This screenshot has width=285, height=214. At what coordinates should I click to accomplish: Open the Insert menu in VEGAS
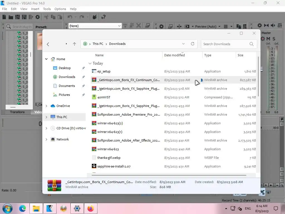pos(35,9)
